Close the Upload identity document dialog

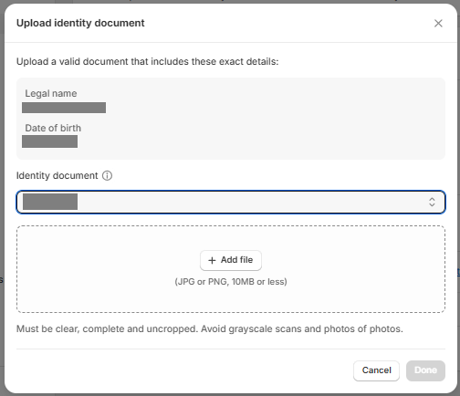pyautogui.click(x=438, y=23)
